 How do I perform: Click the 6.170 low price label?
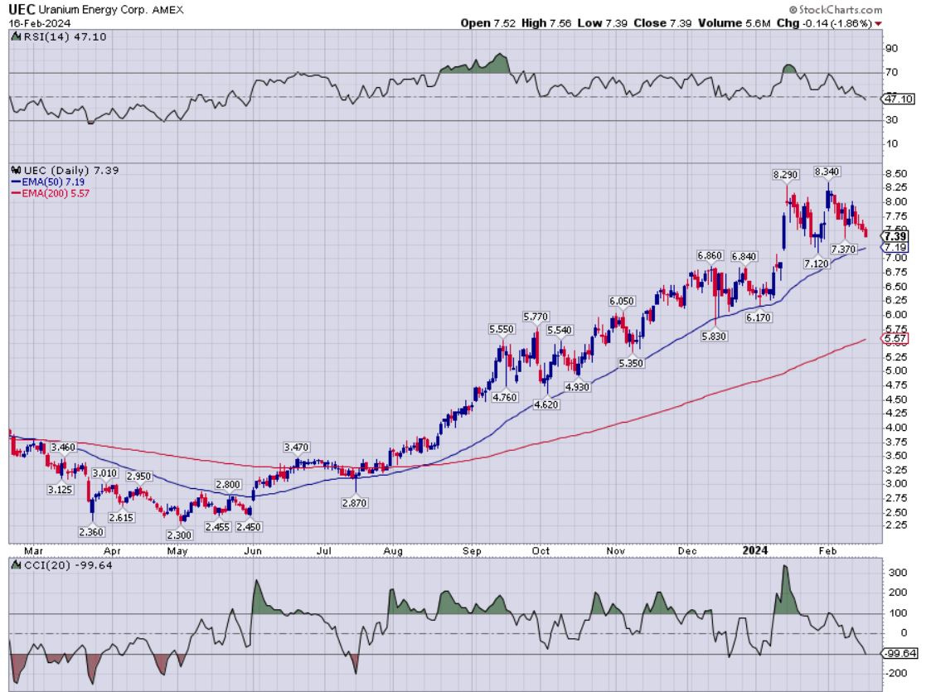(x=759, y=317)
